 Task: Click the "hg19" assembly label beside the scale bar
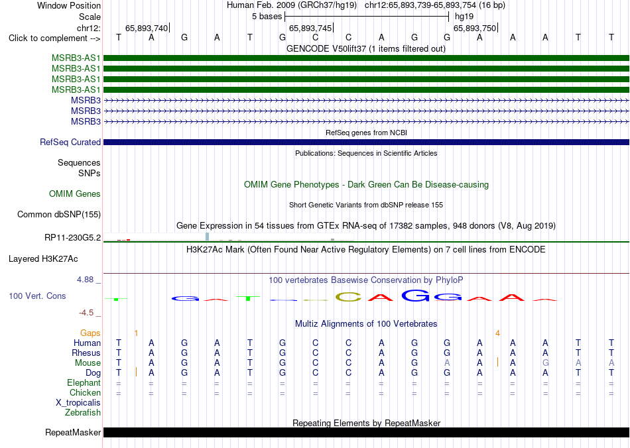464,17
